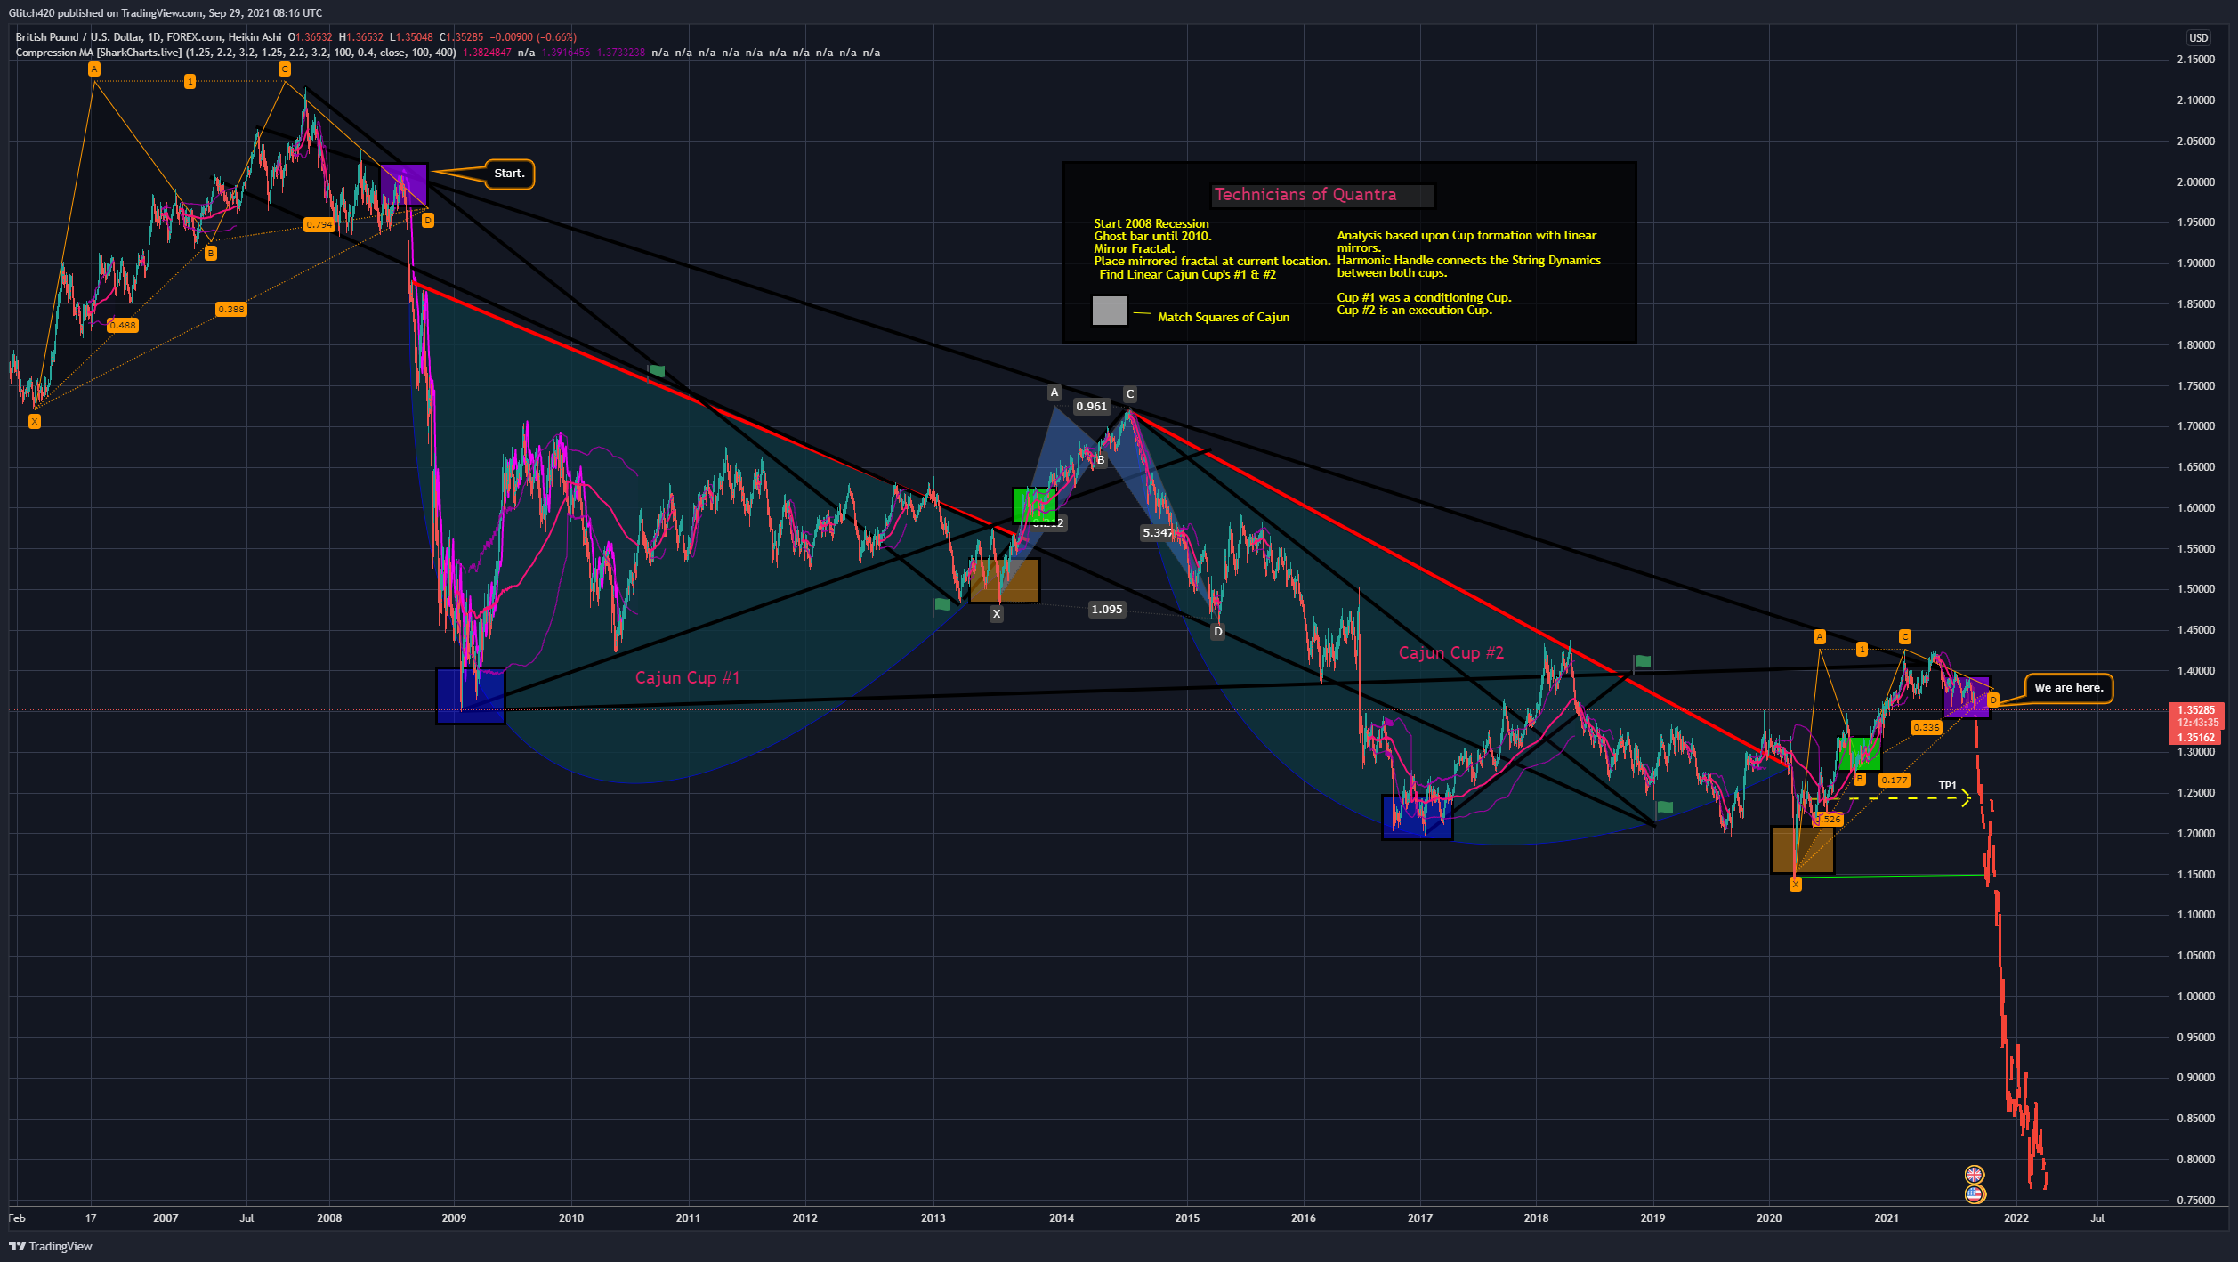The height and width of the screenshot is (1262, 2238).
Task: Select the green flag at Cajun Cup #2's right edge
Action: pos(1664,807)
